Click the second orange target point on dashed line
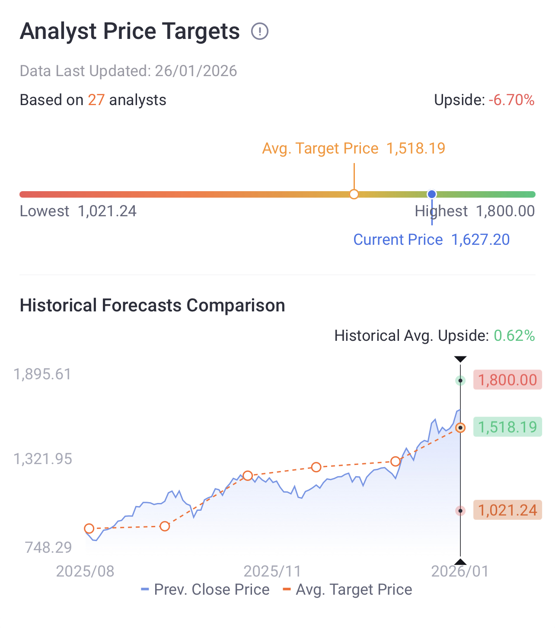555x628 pixels. point(165,526)
